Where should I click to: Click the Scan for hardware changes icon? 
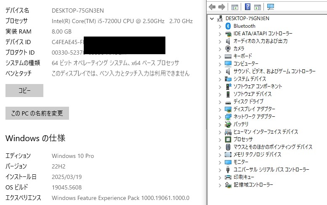point(271,7)
